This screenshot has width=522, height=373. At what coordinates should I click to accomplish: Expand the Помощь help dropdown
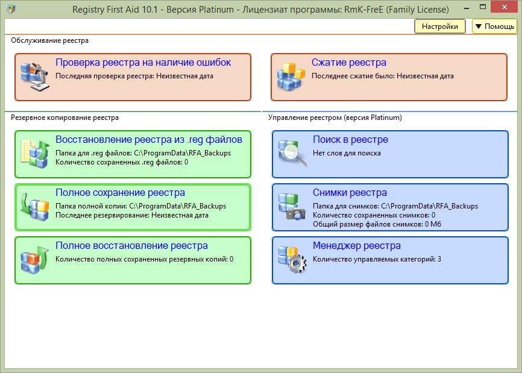point(494,27)
